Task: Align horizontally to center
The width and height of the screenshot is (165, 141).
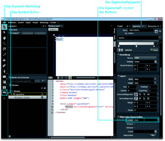Action: coord(140,94)
